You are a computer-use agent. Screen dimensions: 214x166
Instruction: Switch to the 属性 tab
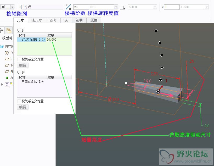tap(94, 20)
